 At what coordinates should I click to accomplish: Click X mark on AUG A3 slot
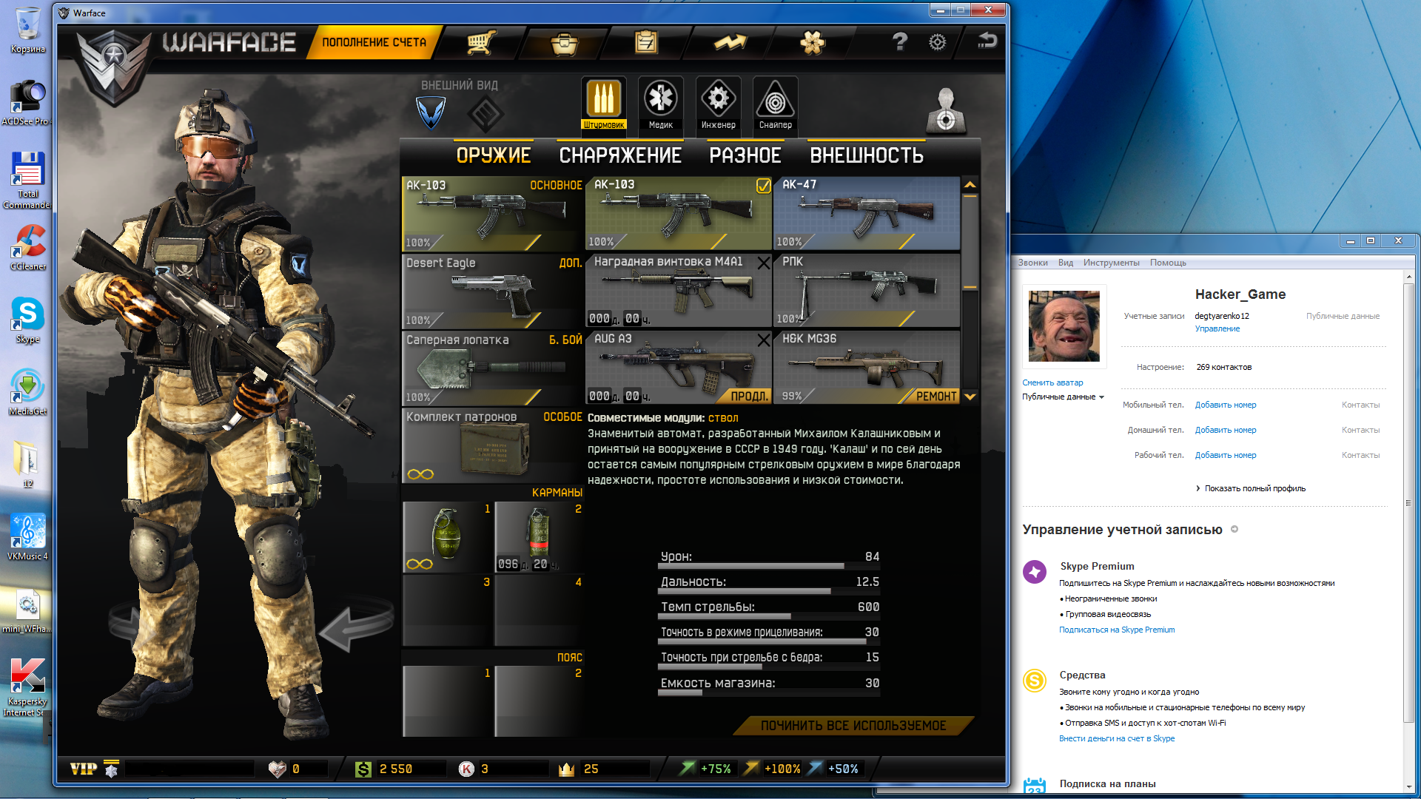click(x=763, y=340)
